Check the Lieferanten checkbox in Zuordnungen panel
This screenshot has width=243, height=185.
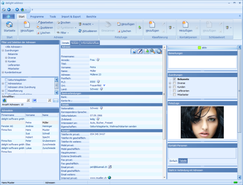[174, 91]
